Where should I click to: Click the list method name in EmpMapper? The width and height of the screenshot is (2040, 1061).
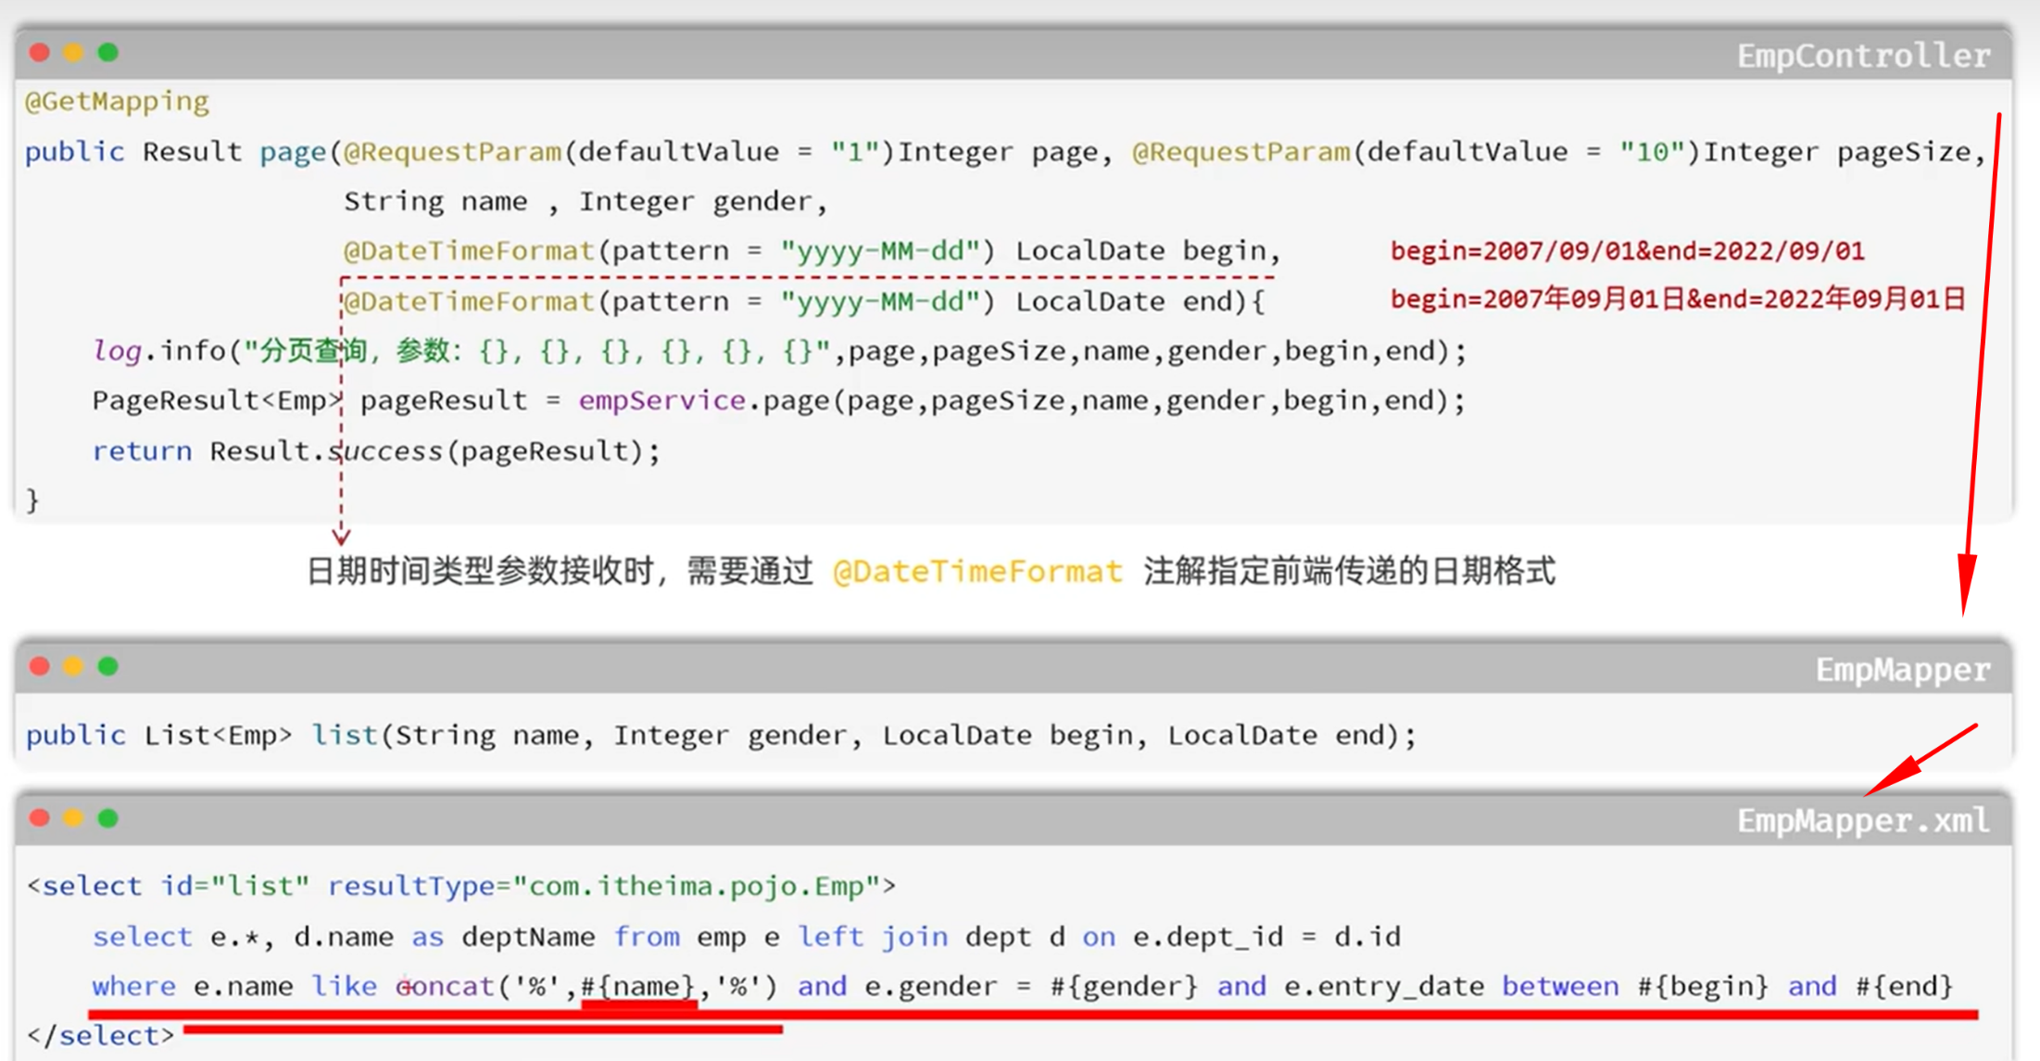coord(344,736)
